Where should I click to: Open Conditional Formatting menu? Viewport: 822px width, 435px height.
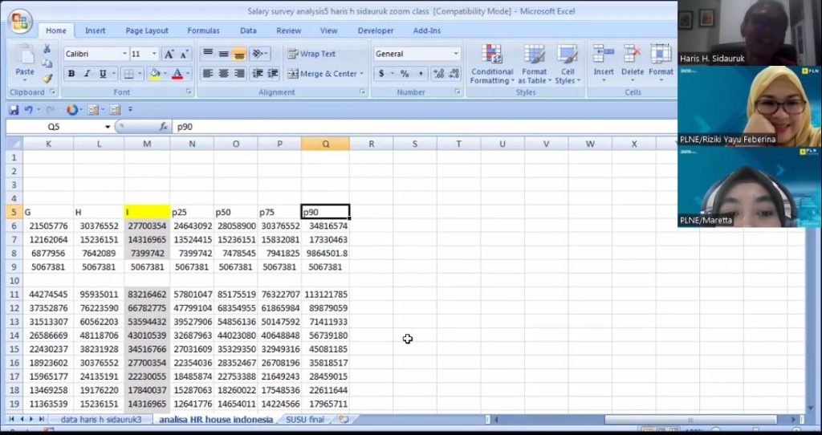491,64
